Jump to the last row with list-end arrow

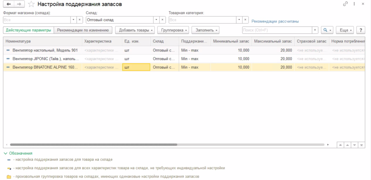pyautogui.click(x=361, y=144)
